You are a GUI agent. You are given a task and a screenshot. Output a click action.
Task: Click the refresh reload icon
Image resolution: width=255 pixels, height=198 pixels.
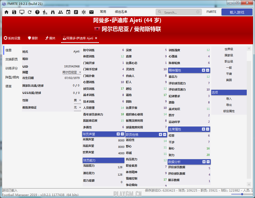pos(30,12)
